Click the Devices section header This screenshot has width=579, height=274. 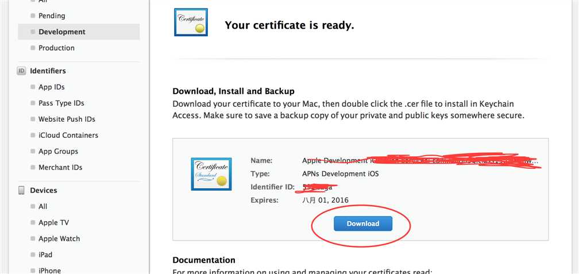tap(44, 191)
